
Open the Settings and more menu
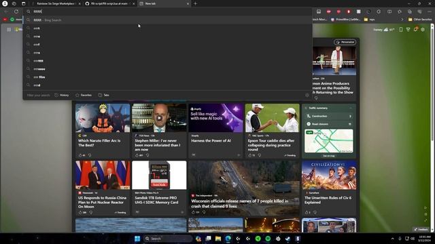pyautogui.click(x=430, y=12)
